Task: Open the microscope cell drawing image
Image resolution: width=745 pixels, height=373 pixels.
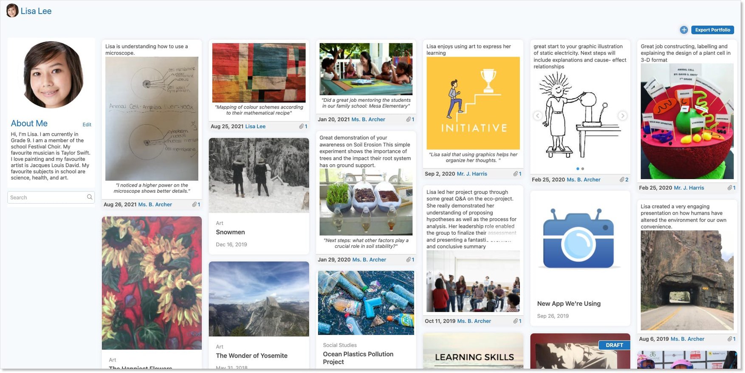Action: pyautogui.click(x=152, y=119)
